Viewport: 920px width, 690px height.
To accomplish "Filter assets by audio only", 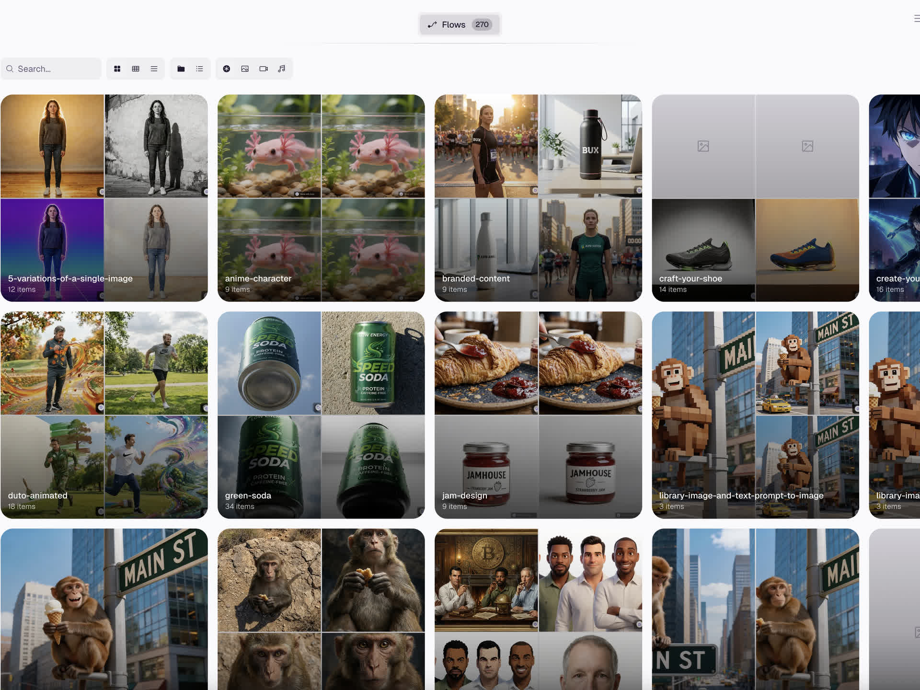I will 282,69.
